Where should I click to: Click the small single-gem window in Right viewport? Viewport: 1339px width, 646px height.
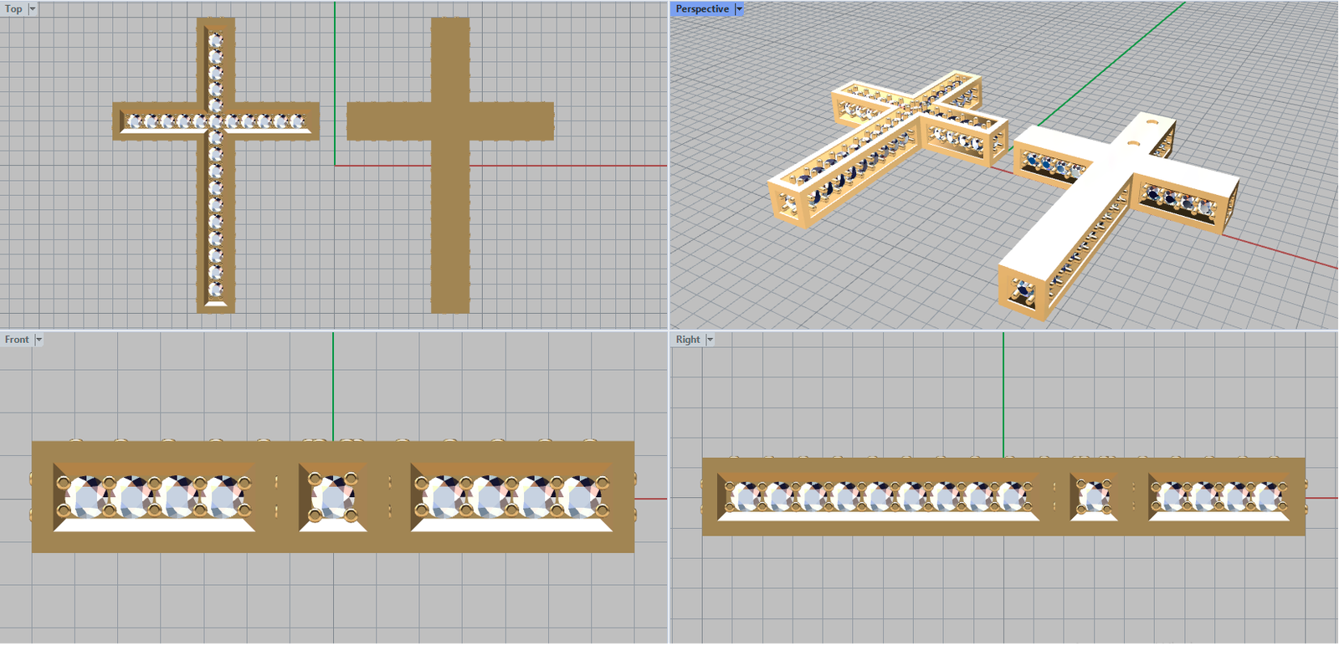[1094, 497]
